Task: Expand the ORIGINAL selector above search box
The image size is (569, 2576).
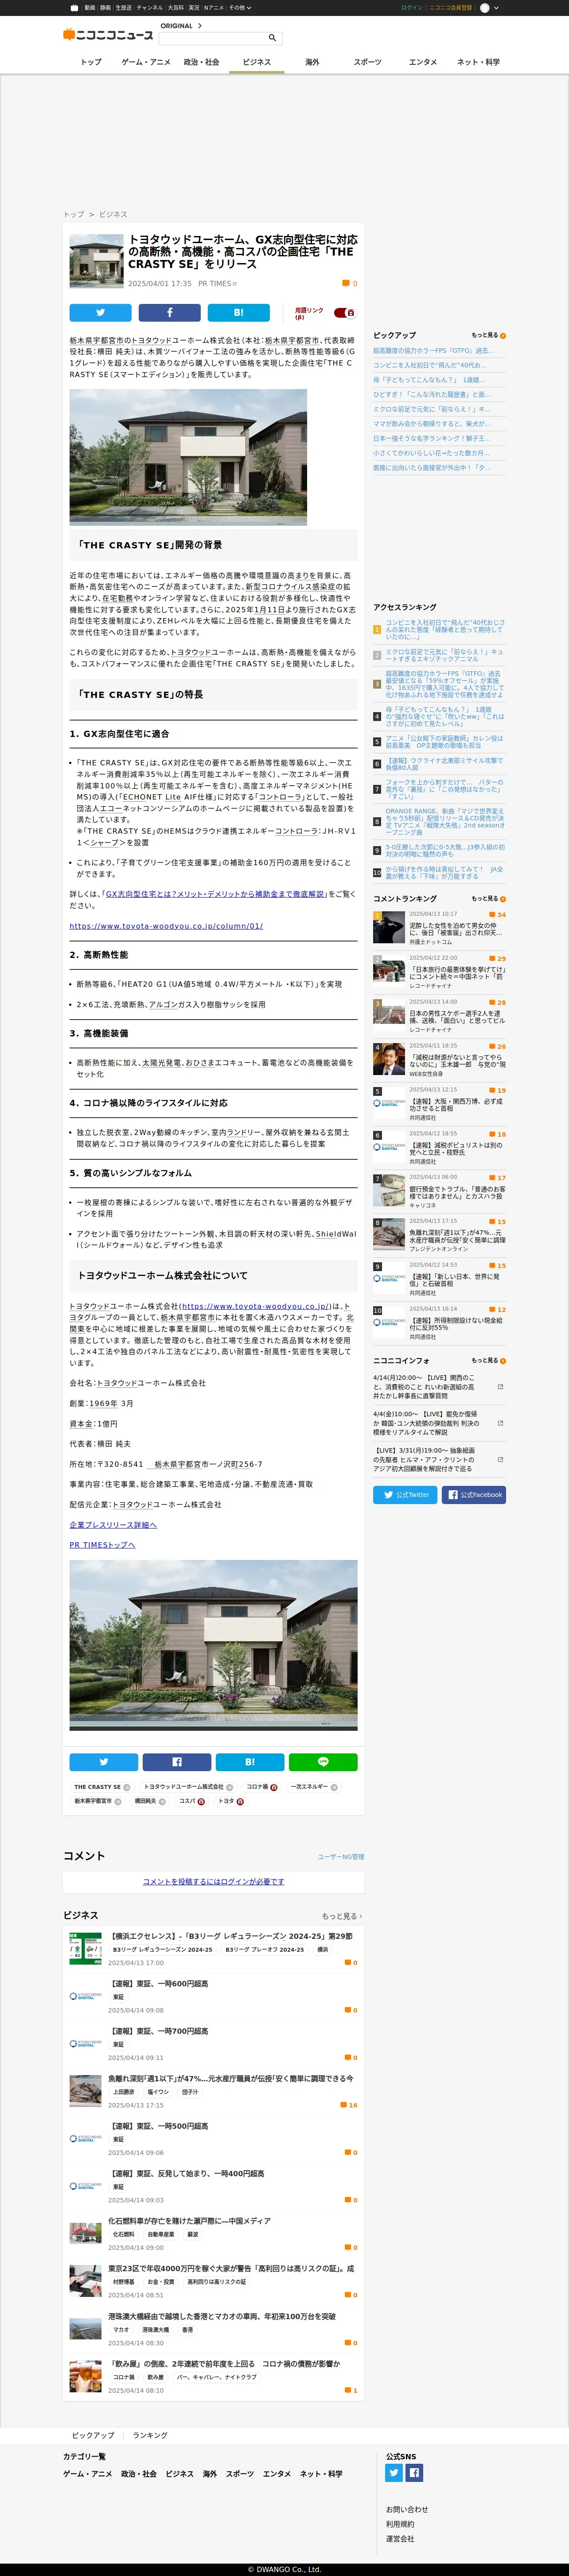Action: [181, 26]
